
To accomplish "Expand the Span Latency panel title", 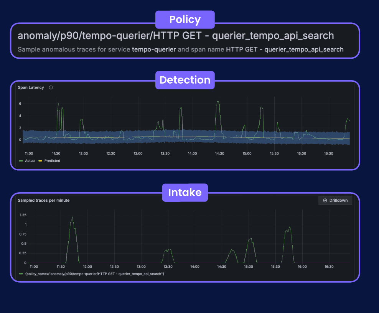I will pos(31,87).
